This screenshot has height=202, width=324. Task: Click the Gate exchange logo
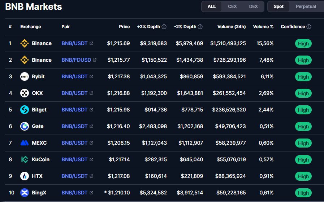click(25, 126)
